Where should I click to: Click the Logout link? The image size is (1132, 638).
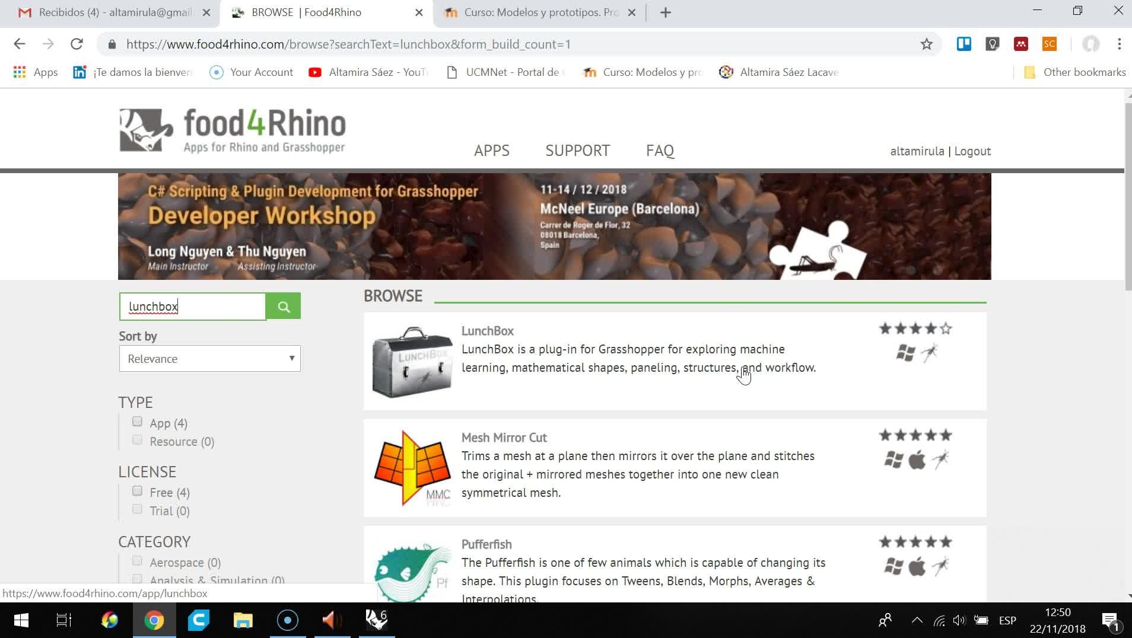point(972,151)
